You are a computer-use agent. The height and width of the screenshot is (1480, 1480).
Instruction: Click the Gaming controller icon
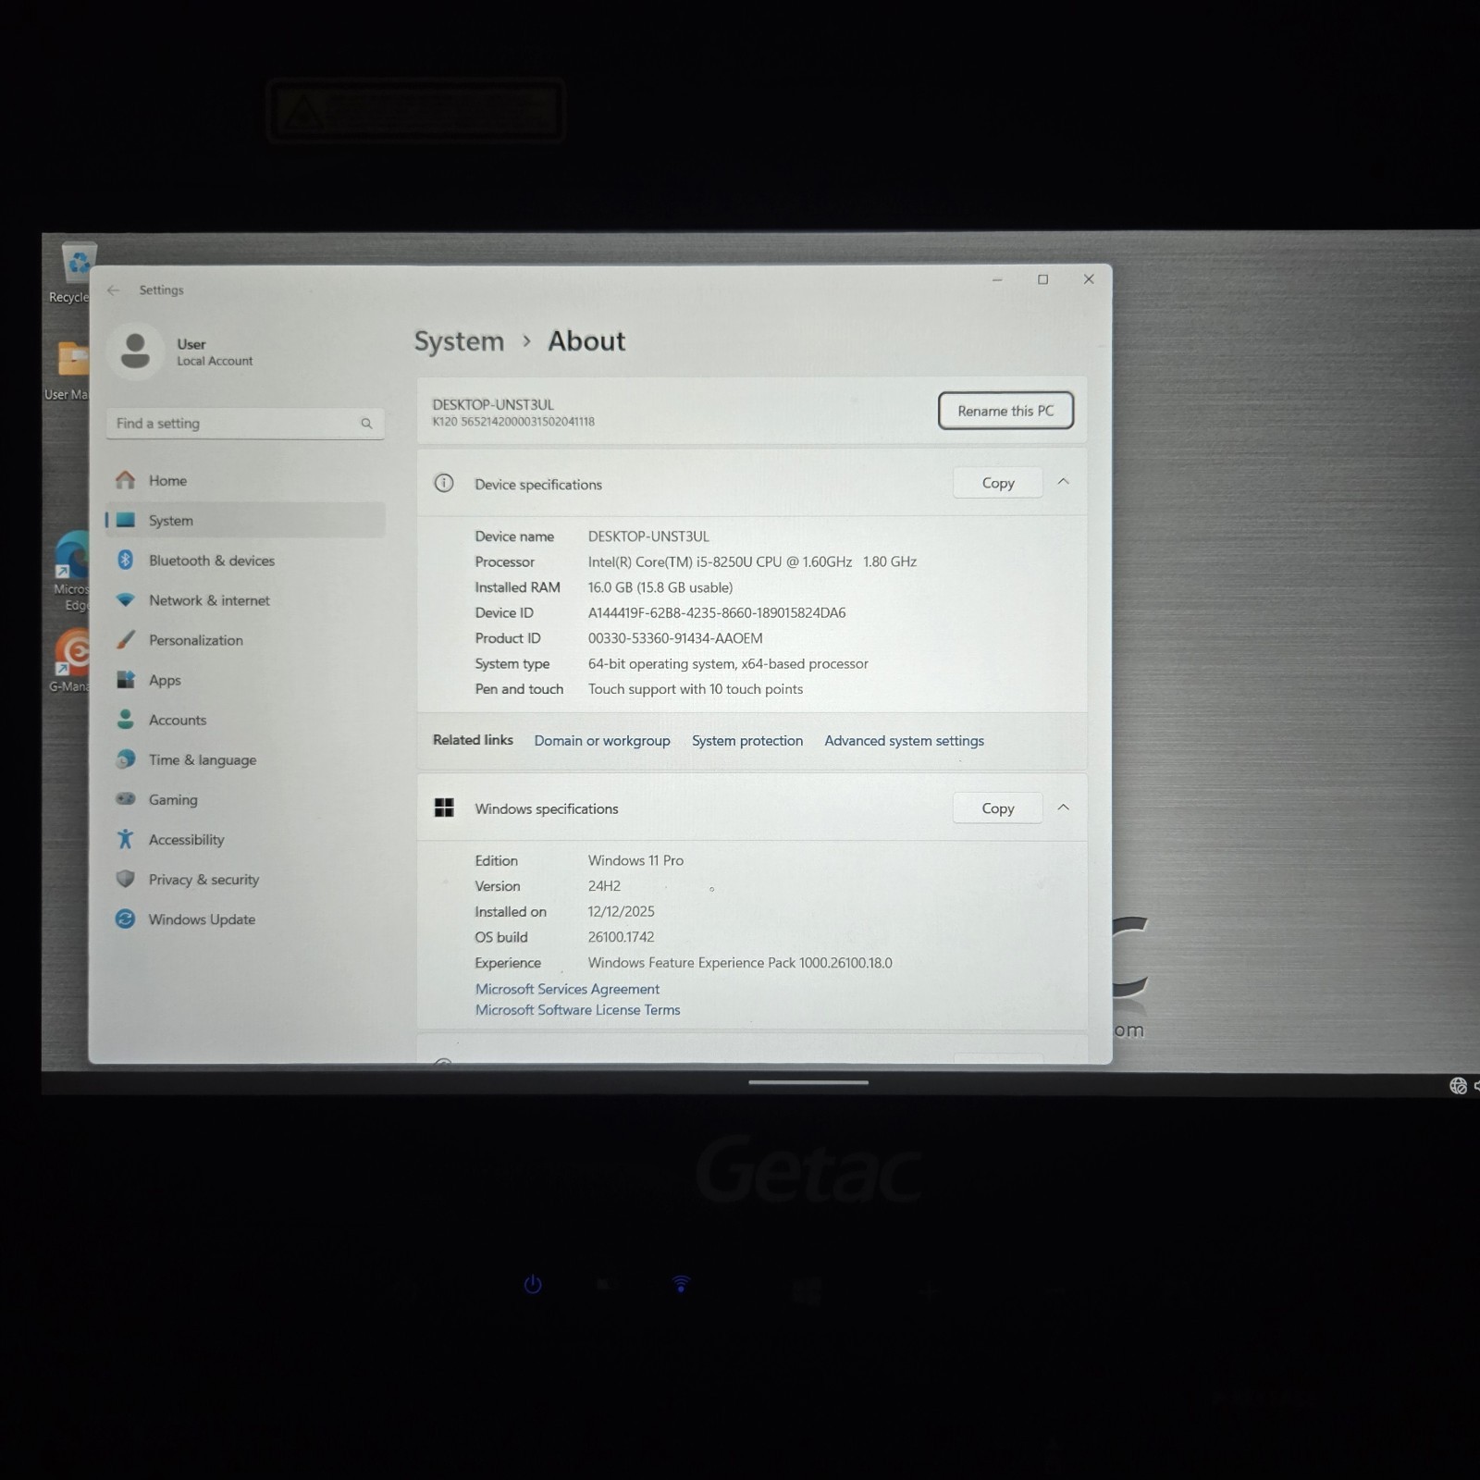point(126,798)
